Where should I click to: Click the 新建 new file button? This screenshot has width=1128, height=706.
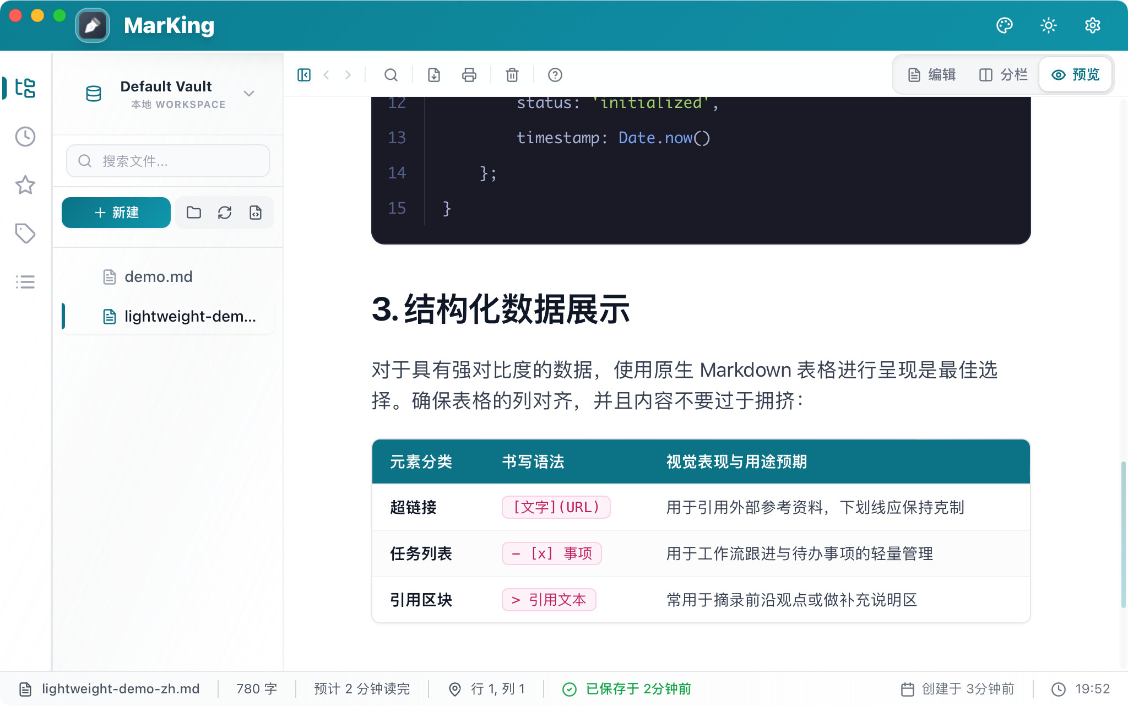pyautogui.click(x=116, y=213)
